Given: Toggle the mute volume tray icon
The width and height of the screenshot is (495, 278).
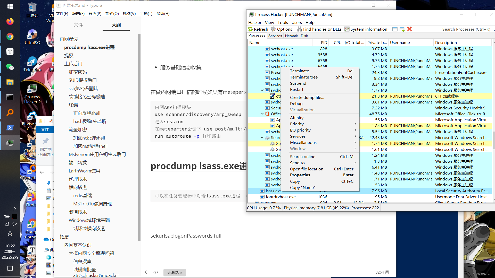Looking at the screenshot, I should [14, 224].
